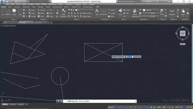Open annotation scale 1:1000 dropdown
This screenshot has width=193, height=109.
[159, 107]
